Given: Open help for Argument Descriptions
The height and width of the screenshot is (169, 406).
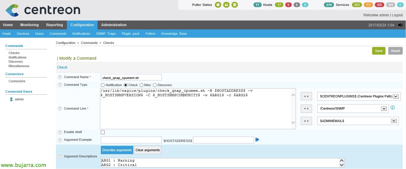Looking at the screenshot, I should point(60,157).
